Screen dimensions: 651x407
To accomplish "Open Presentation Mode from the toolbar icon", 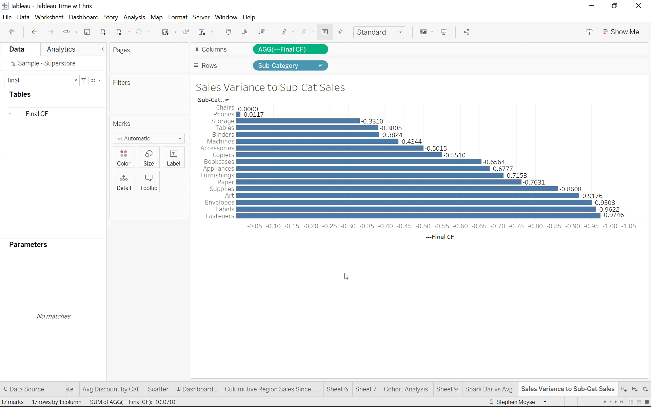I will click(443, 32).
